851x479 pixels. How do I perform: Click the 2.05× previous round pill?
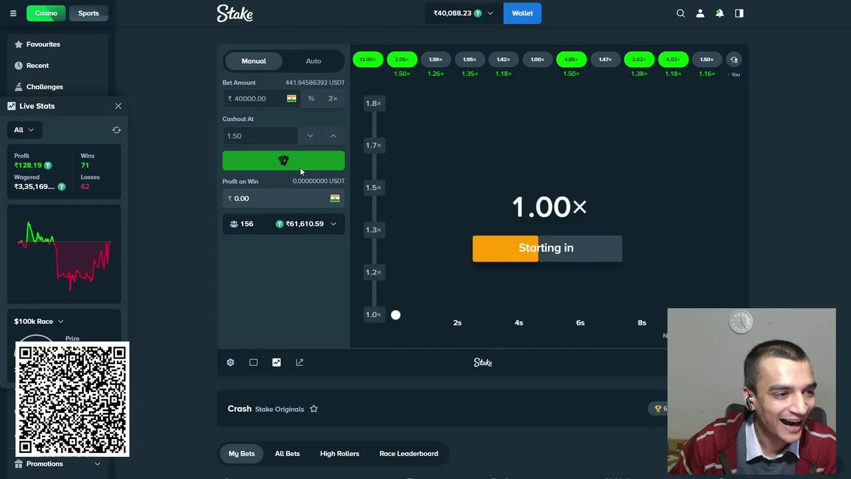coord(402,60)
